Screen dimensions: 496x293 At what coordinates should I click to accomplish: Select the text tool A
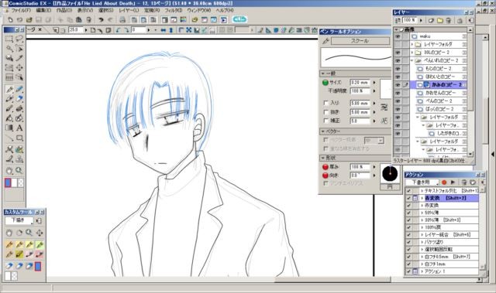19,128
